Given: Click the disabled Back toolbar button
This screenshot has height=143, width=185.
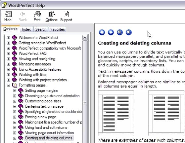Looking at the screenshot, I should coord(23,16).
